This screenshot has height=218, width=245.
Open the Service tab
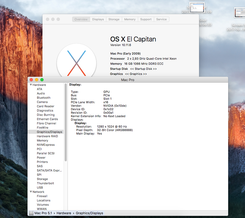161,19
